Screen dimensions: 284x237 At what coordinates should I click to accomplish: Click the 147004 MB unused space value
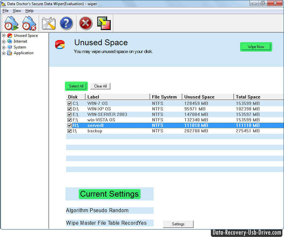click(196, 115)
